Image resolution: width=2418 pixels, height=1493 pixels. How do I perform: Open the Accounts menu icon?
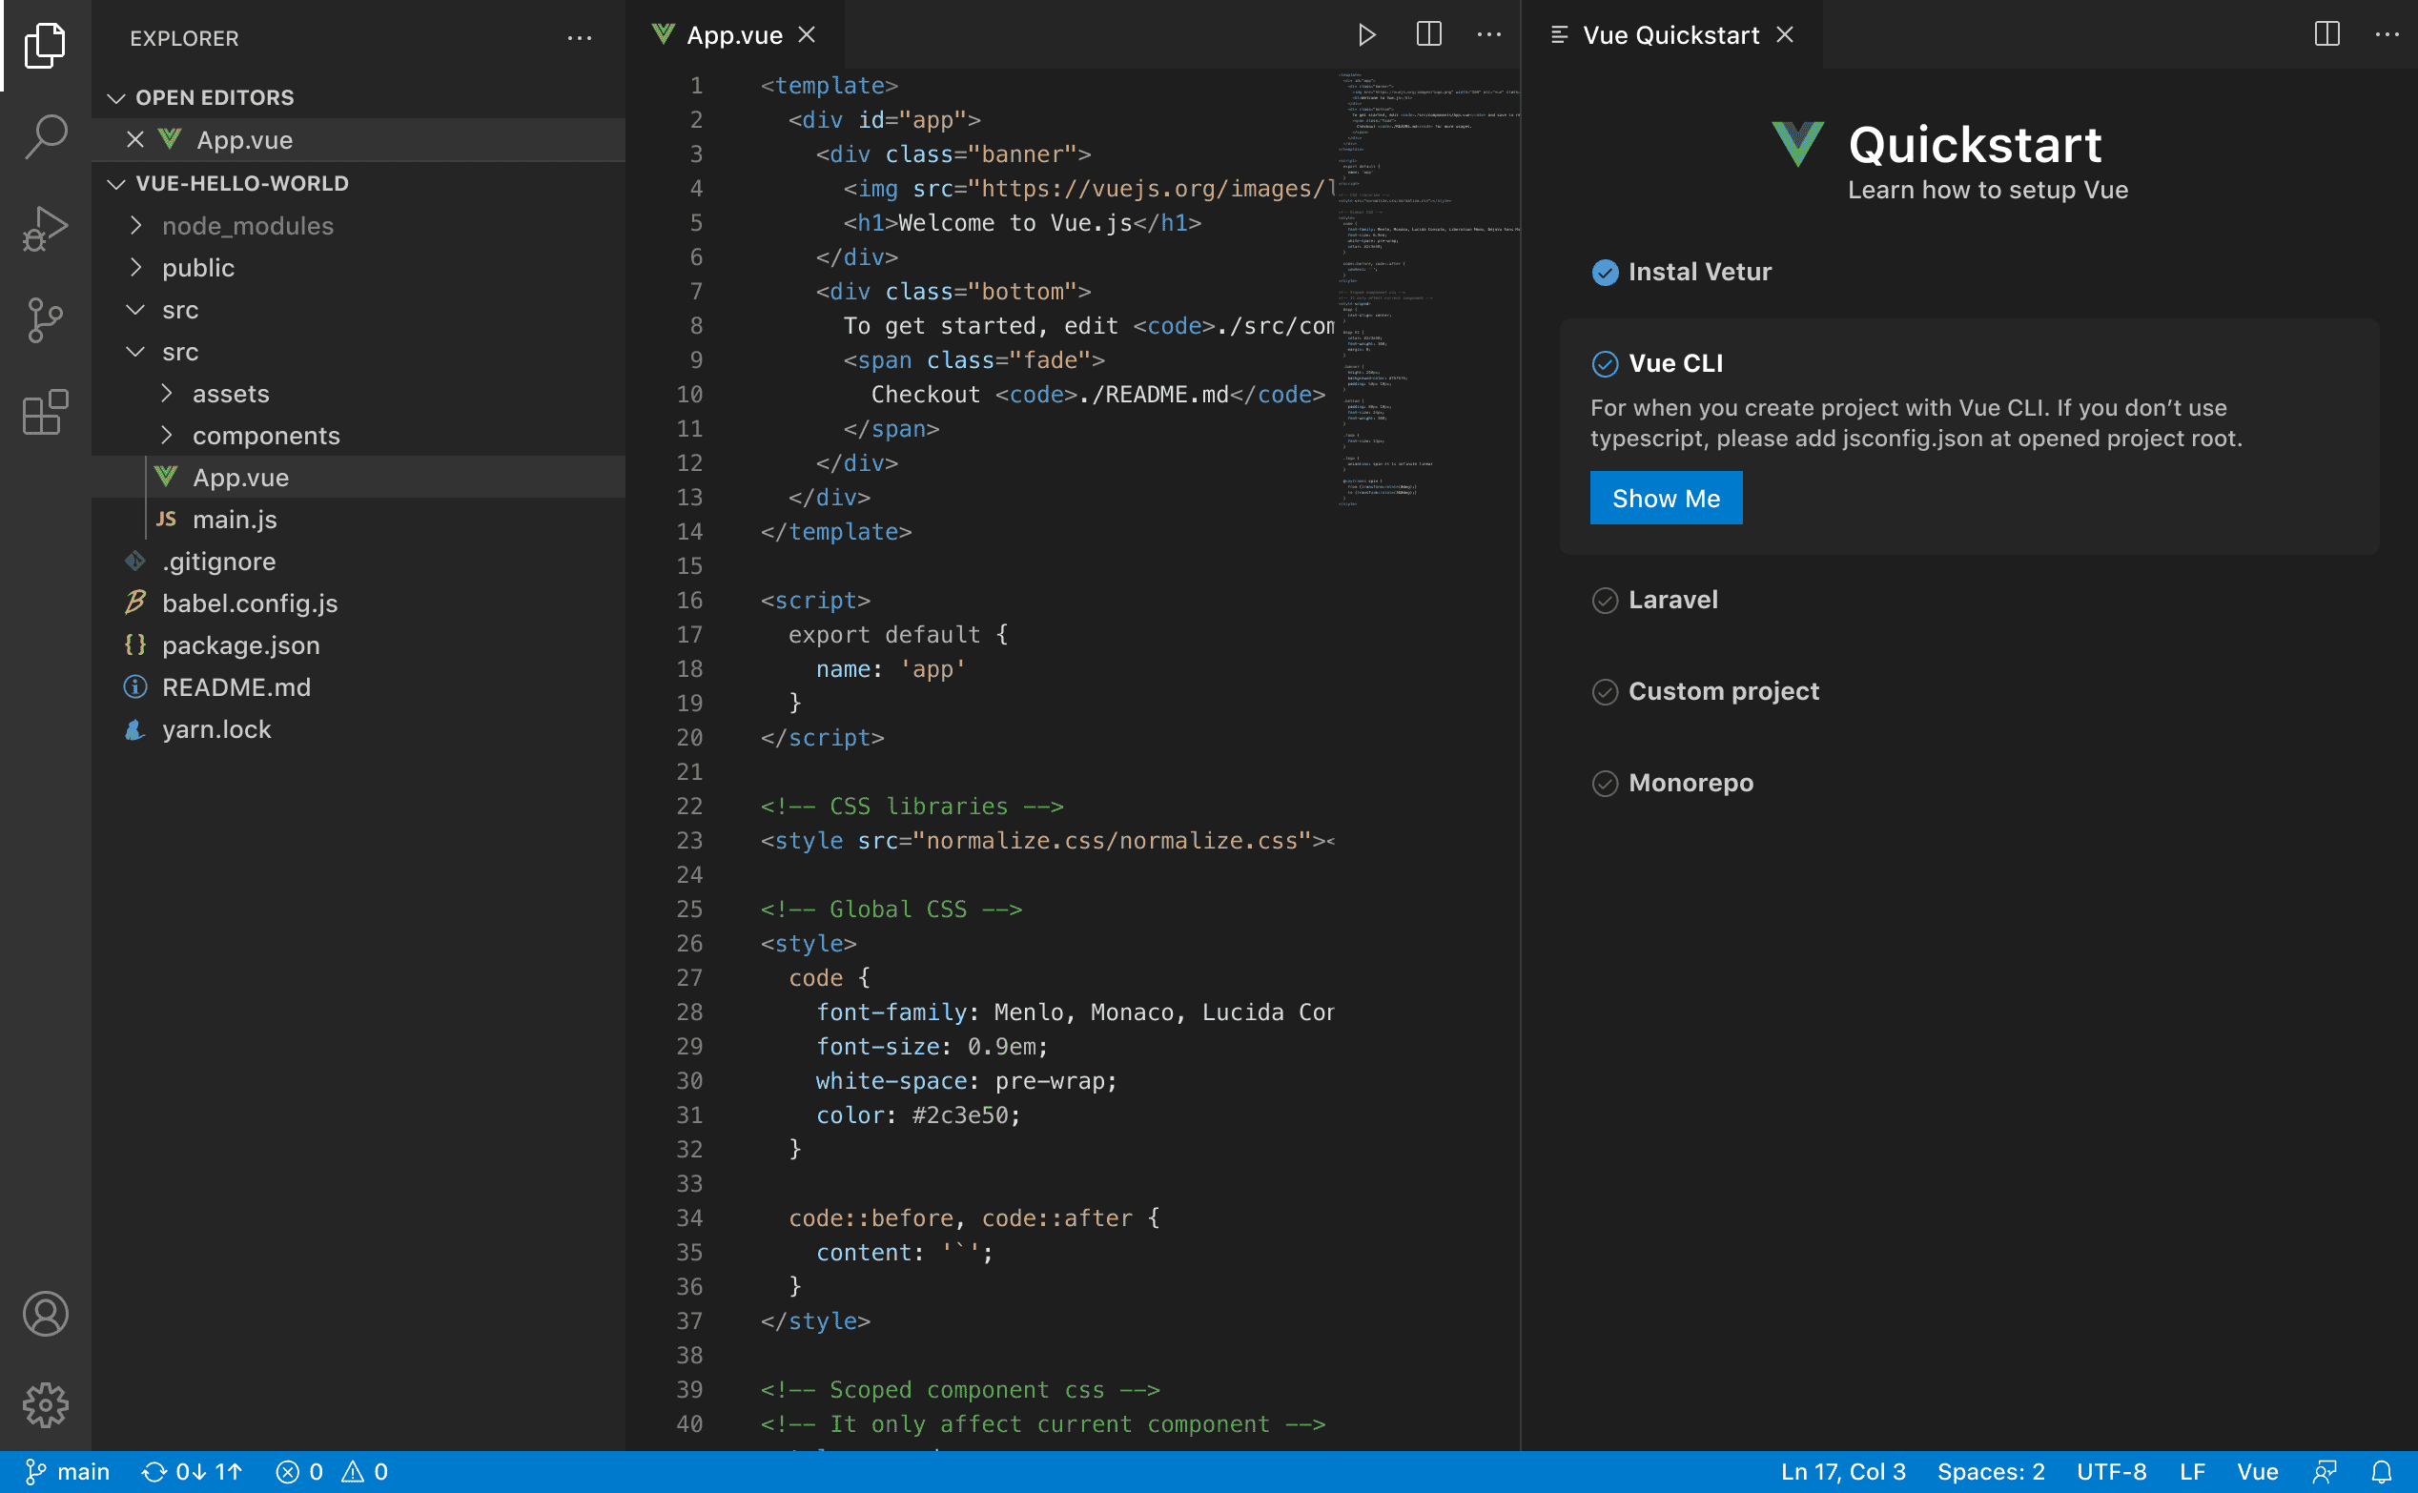[46, 1314]
